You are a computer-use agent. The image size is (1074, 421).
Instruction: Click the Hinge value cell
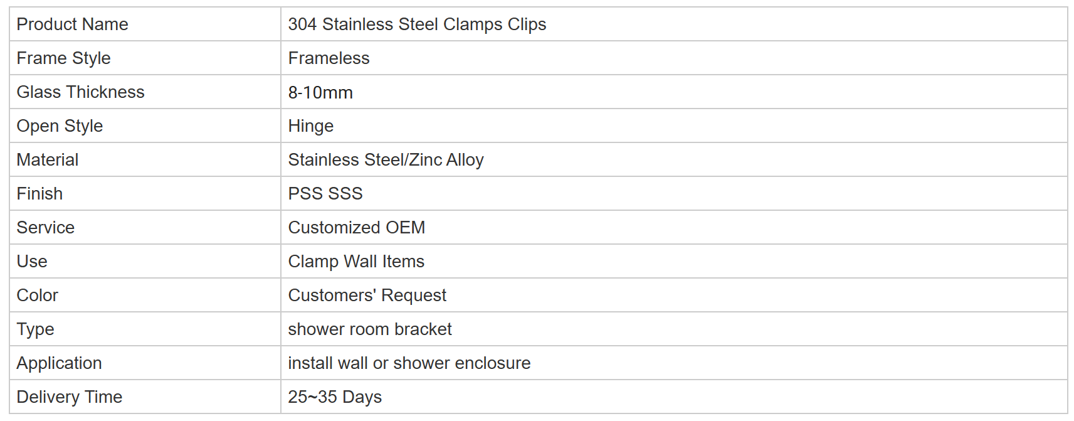point(674,126)
